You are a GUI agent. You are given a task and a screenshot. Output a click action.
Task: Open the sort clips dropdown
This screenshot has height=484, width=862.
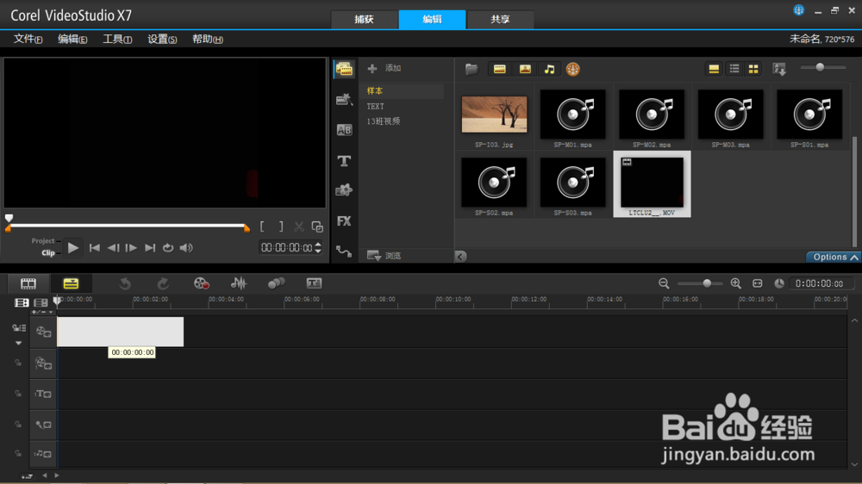(779, 69)
